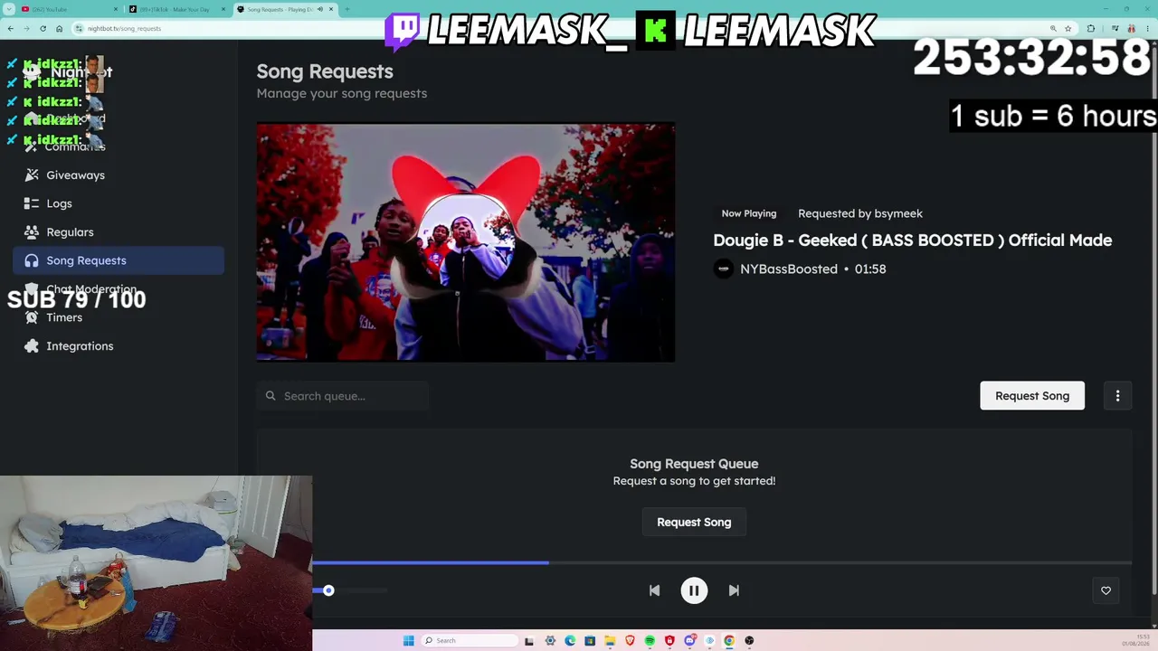Click the Giveaways party icon

click(x=32, y=175)
